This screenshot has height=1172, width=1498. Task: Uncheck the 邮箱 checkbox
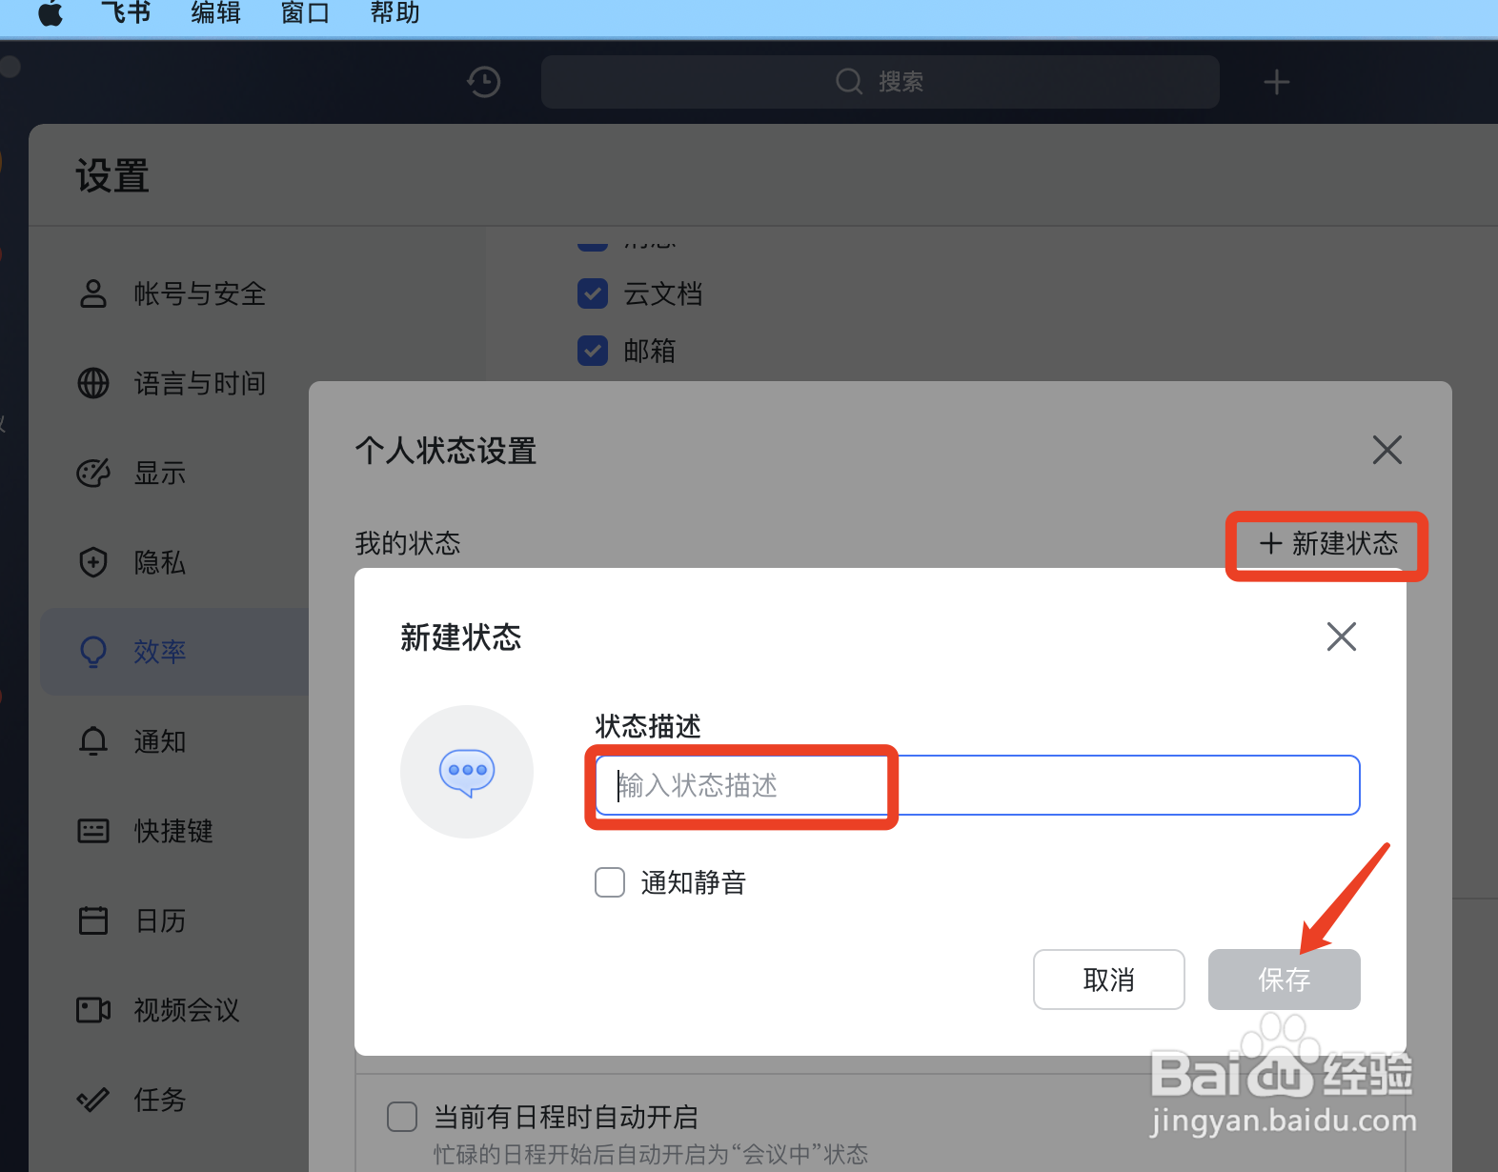tap(593, 351)
